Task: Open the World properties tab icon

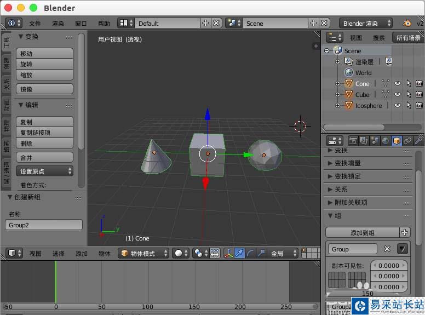Action: (x=386, y=141)
